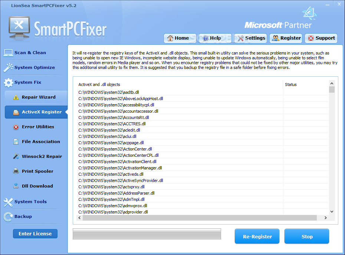Viewport: 345px width, 255px height.
Task: Click the Settings tools icon
Action: pyautogui.click(x=240, y=38)
